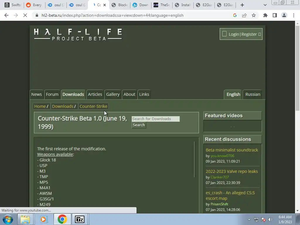This screenshot has width=300, height=225.
Task: Open the Links menu item
Action: (144, 94)
